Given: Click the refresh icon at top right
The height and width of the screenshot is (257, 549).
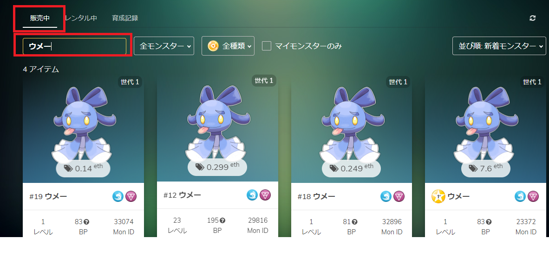Looking at the screenshot, I should (533, 18).
